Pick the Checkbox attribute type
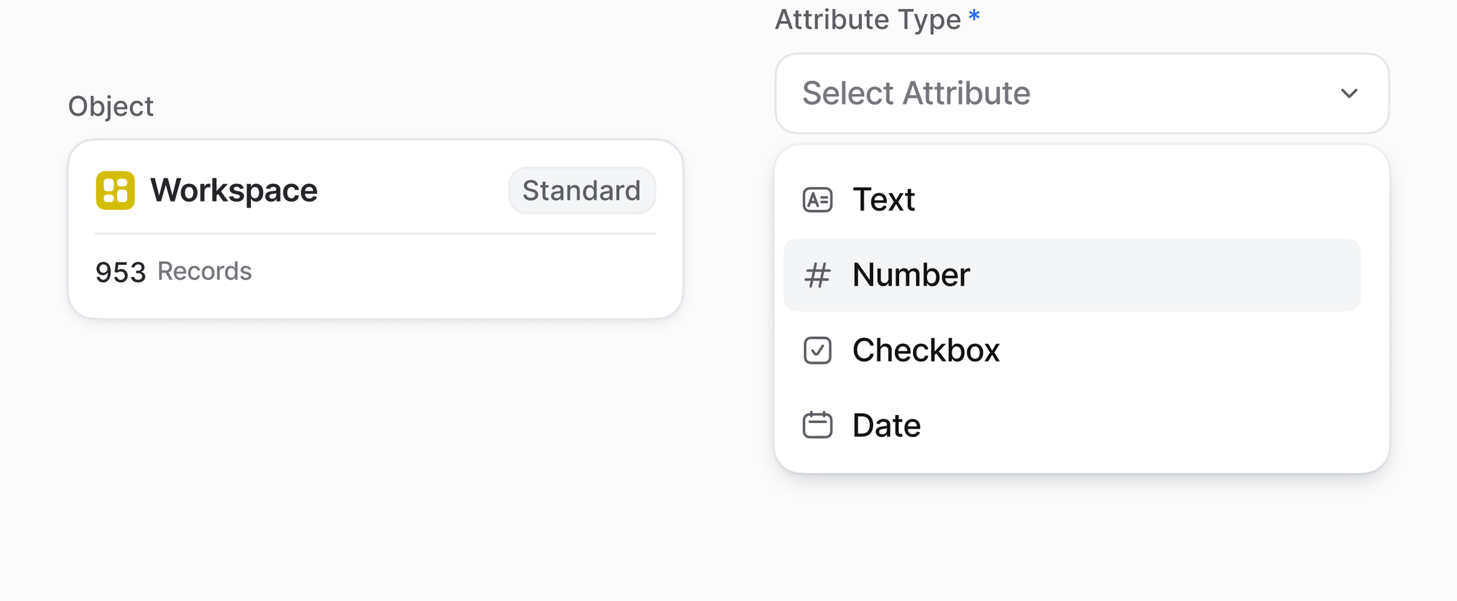Viewport: 1457px width, 601px height. pos(925,350)
